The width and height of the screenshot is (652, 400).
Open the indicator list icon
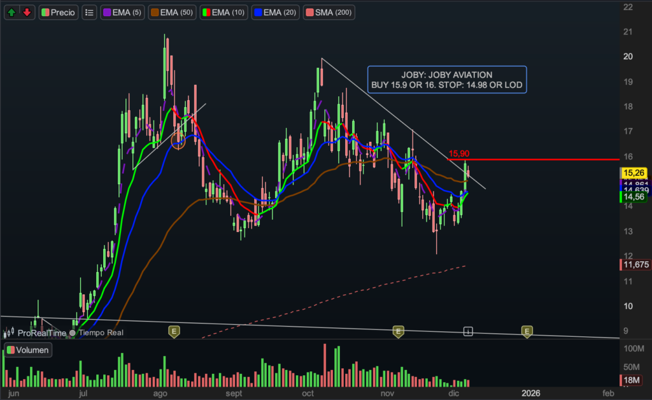tap(89, 12)
